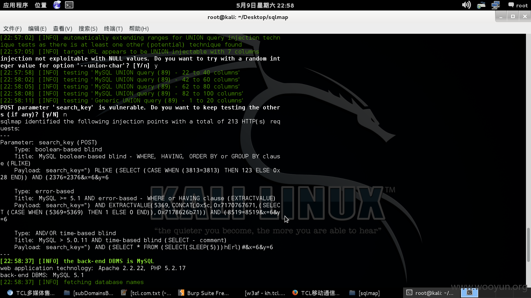Click the workspace switcher terminal icon
531x298 pixels.
470,293
